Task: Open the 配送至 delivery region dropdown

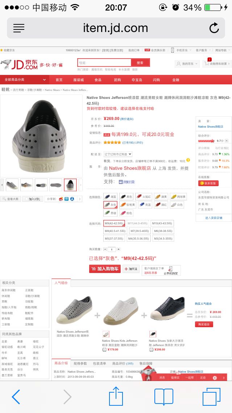Action: pos(118,154)
